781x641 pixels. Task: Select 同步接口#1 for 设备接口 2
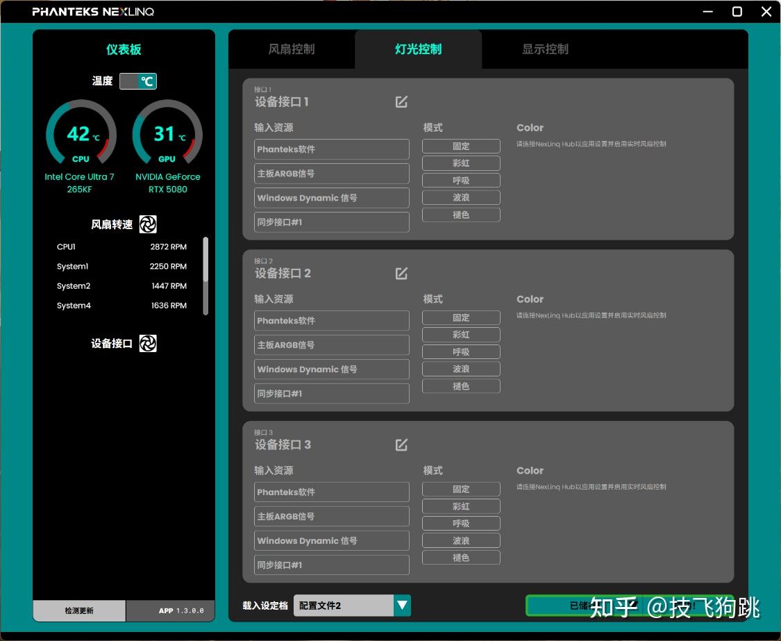(x=332, y=394)
